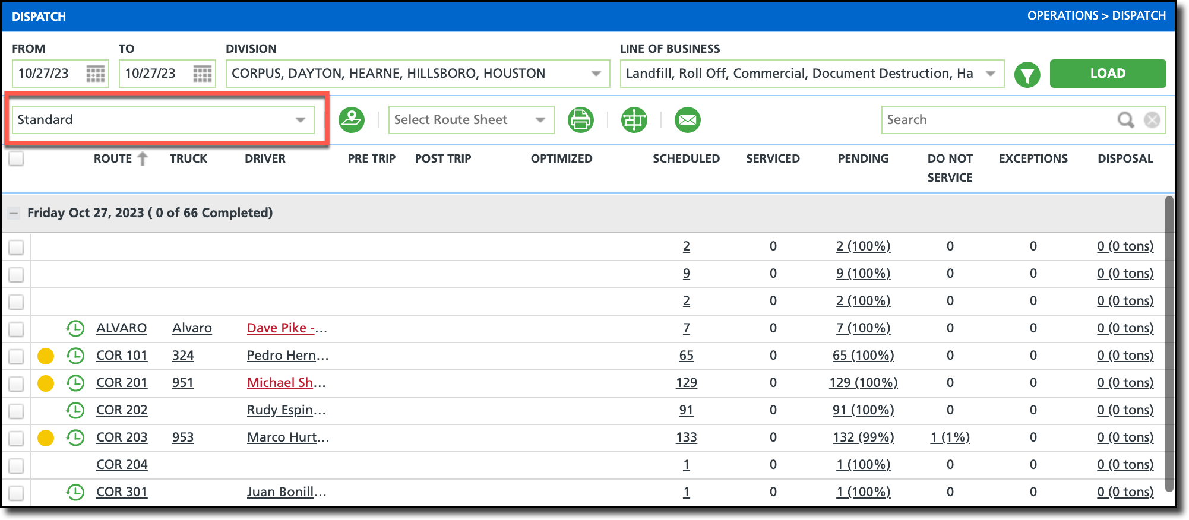Open the Division dropdown
Screen dimensions: 1189x520
(418, 74)
